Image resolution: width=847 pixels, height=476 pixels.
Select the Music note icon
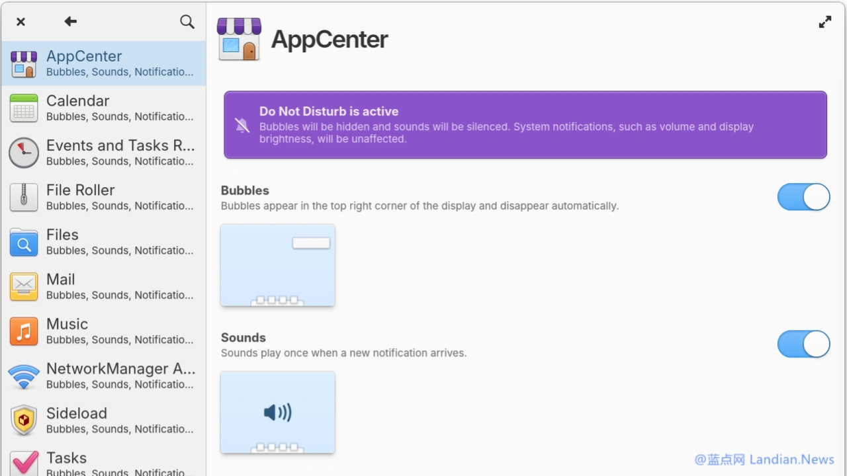pyautogui.click(x=24, y=332)
